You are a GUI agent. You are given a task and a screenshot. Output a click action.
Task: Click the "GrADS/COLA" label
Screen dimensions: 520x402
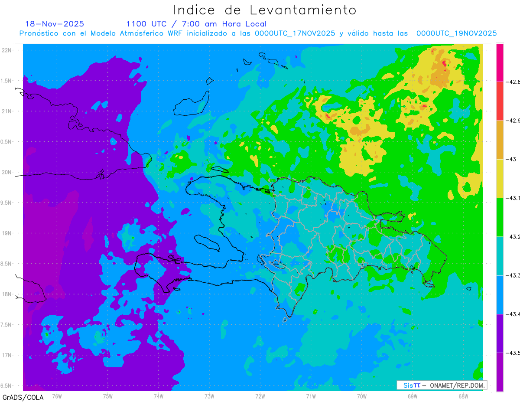coord(23,397)
